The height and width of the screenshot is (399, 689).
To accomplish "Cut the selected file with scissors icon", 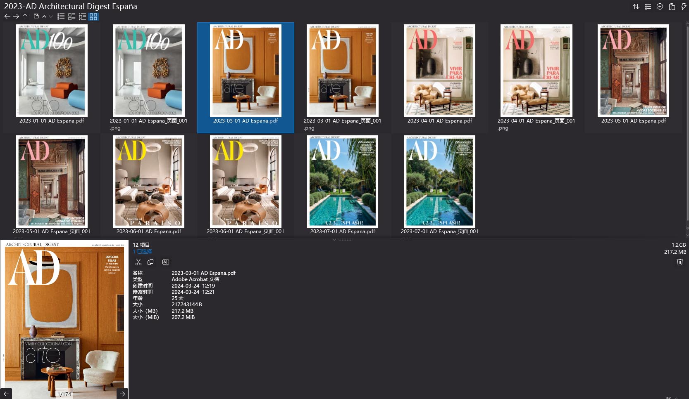I will 138,262.
